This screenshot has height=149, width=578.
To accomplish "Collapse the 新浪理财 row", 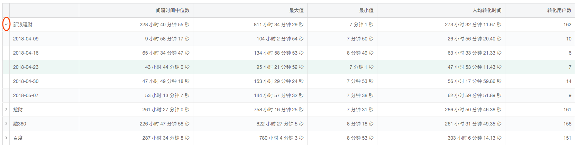I will point(6,25).
